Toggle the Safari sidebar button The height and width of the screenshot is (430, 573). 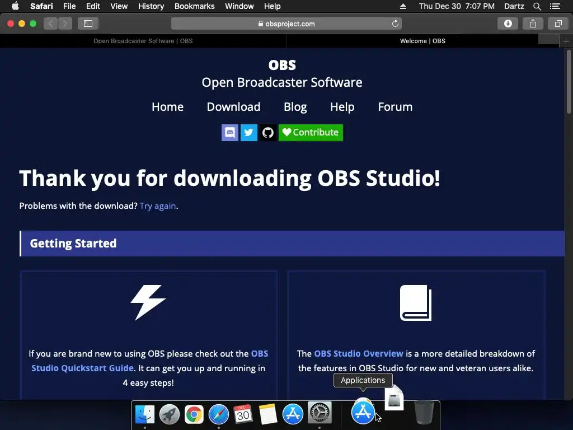pyautogui.click(x=88, y=24)
